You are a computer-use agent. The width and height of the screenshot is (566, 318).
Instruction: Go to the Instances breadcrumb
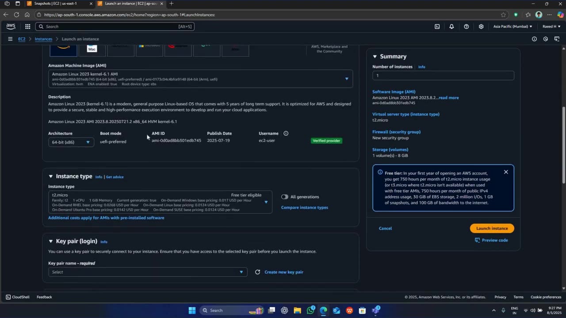pyautogui.click(x=43, y=39)
